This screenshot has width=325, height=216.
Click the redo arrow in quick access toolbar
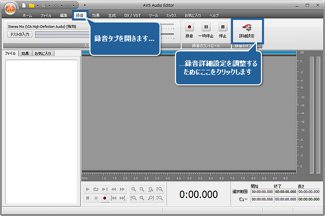coord(68,5)
